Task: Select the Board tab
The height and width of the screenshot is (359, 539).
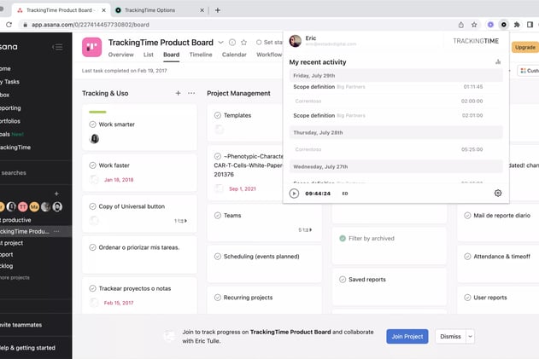Action: [x=171, y=55]
